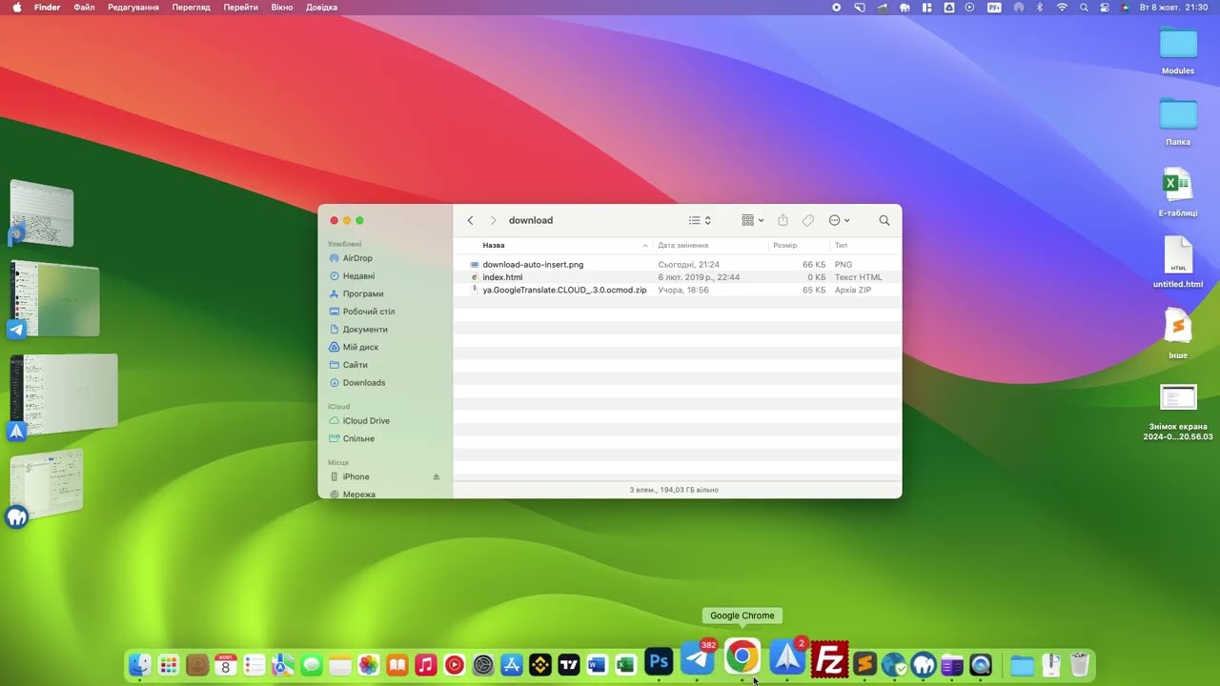The height and width of the screenshot is (686, 1220).
Task: Open Google Chrome from the Dock
Action: point(742,657)
